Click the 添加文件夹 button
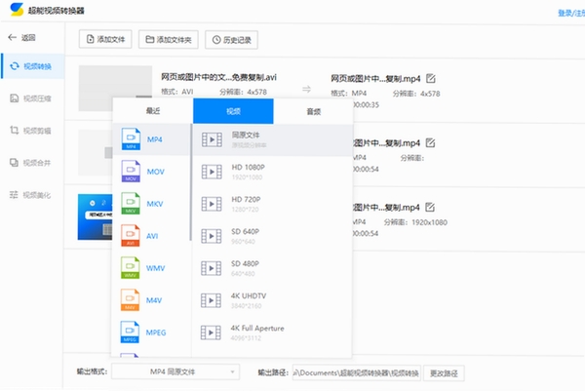Viewport: 585px width, 391px height. 169,40
